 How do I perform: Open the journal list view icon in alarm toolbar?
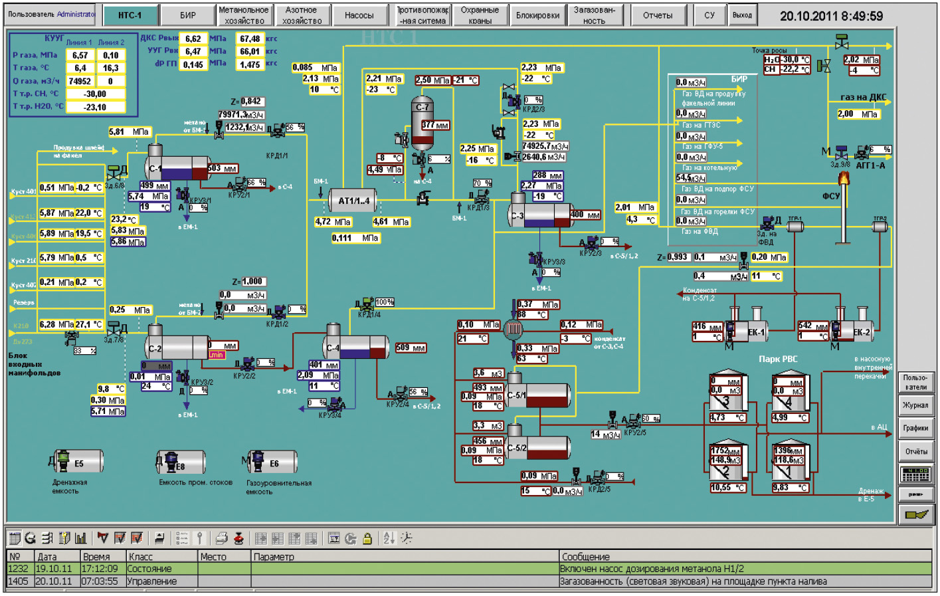tap(13, 538)
